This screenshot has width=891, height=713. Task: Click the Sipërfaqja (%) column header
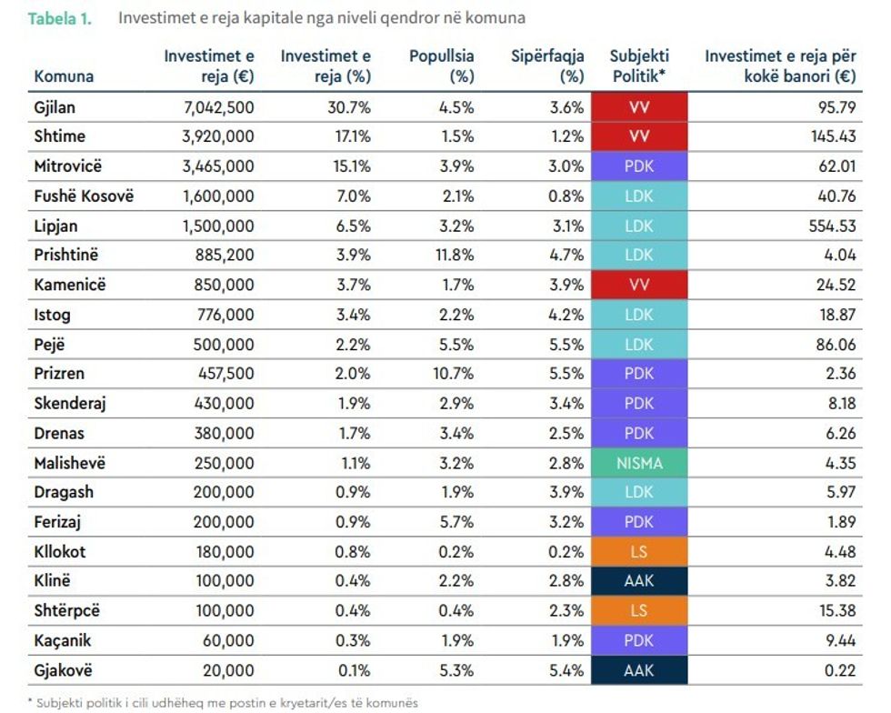(547, 66)
